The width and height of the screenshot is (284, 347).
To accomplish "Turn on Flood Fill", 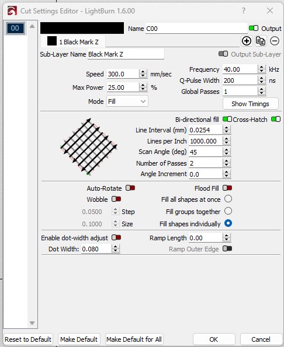I will (x=227, y=188).
